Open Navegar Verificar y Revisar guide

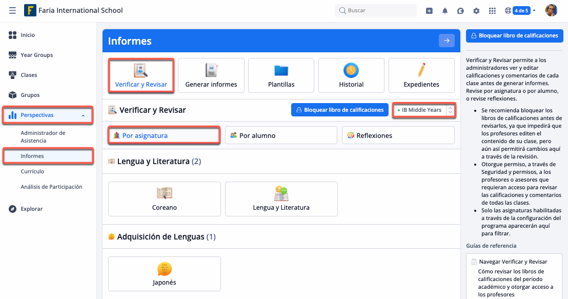click(x=513, y=262)
